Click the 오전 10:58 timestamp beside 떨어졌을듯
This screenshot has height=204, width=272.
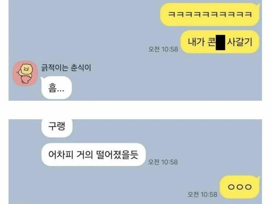coord(163,162)
